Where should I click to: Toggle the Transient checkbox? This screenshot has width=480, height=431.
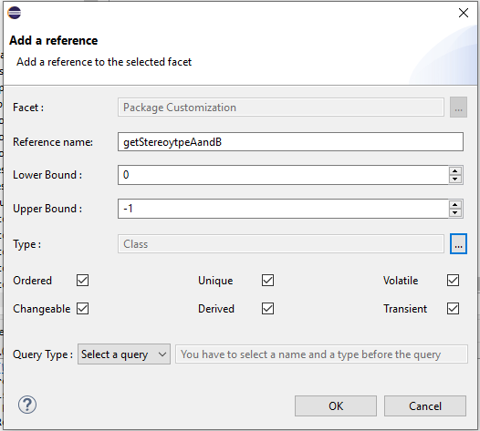click(x=453, y=308)
